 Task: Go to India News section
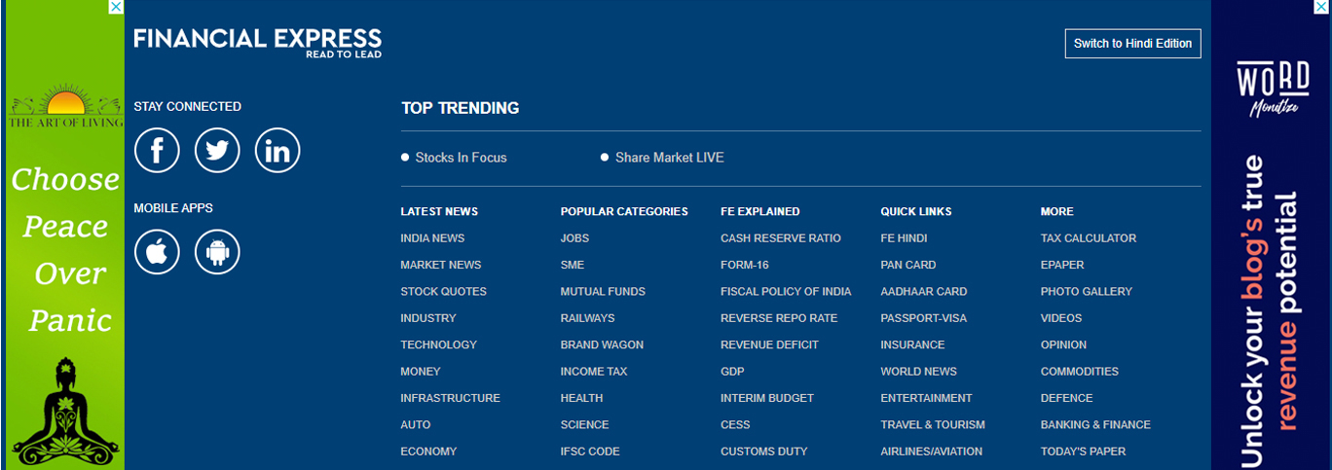[x=432, y=238]
